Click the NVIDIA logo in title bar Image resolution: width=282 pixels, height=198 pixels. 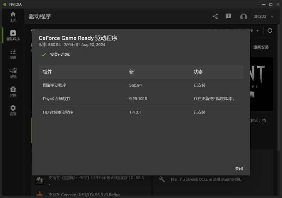pos(5,4)
